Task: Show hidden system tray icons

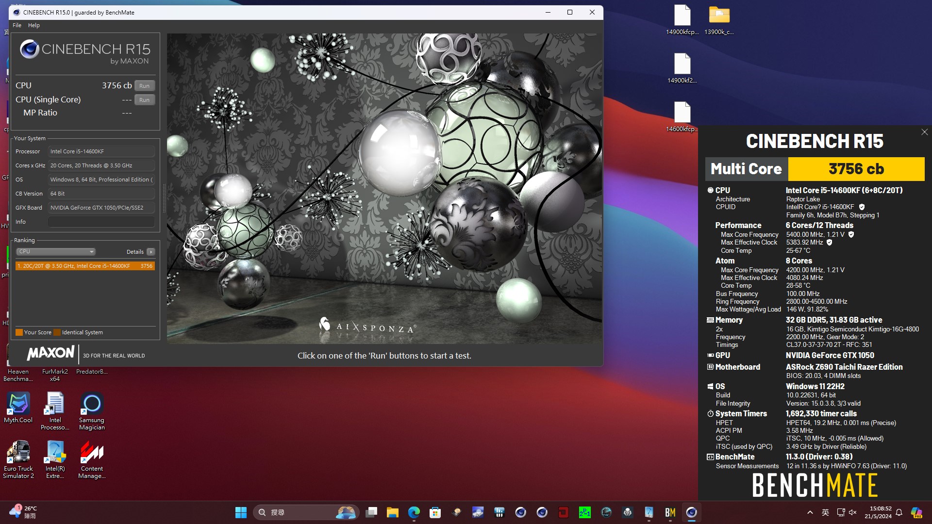Action: tap(810, 512)
